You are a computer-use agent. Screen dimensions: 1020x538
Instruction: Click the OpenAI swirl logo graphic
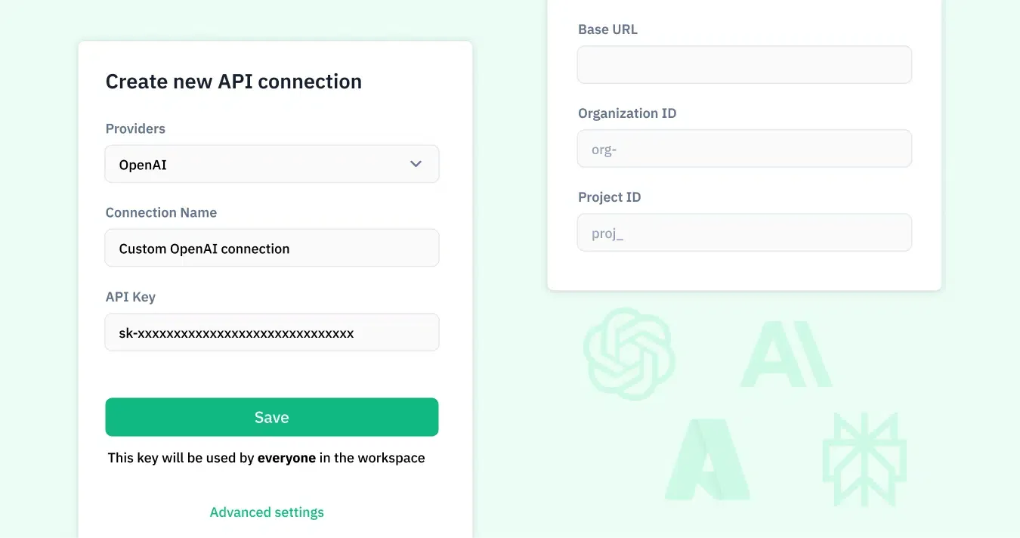click(629, 354)
